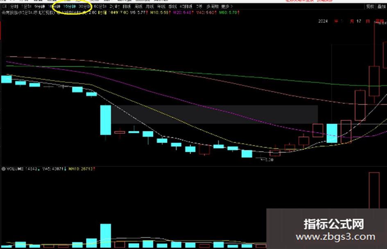
Task: Select the 5分钟 period tab
Action: pos(39,7)
